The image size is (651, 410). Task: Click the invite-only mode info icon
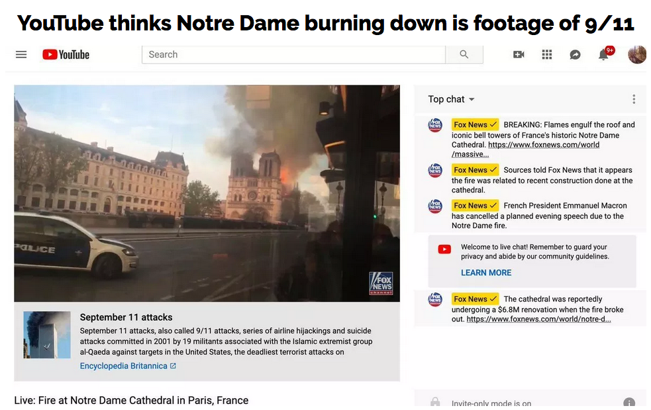point(629,403)
